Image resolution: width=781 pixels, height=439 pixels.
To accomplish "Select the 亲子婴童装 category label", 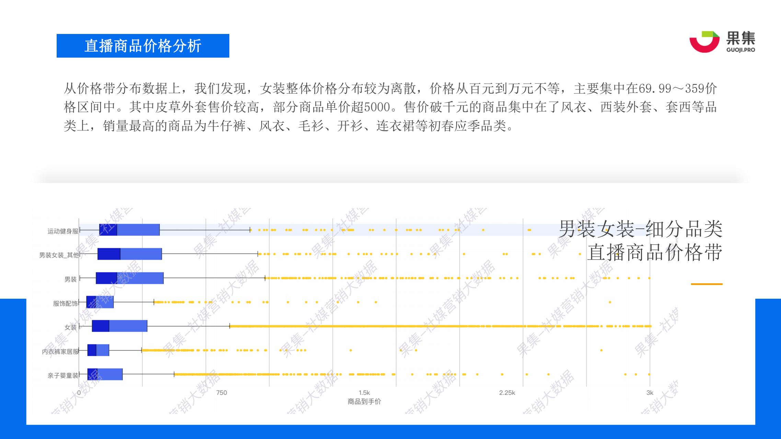I will point(63,376).
